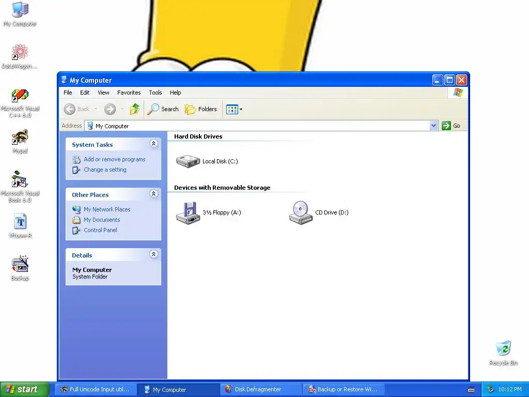This screenshot has width=529, height=397.
Task: Click the keyboard icon near system tray
Action: point(471,390)
